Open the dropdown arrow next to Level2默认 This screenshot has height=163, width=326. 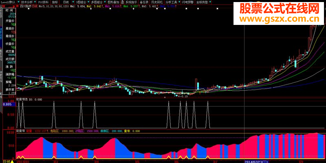coord(18,2)
